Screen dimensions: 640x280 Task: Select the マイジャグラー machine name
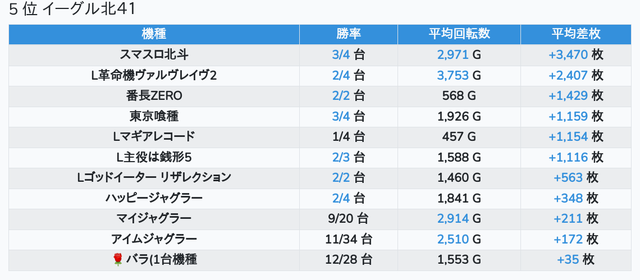pyautogui.click(x=154, y=218)
